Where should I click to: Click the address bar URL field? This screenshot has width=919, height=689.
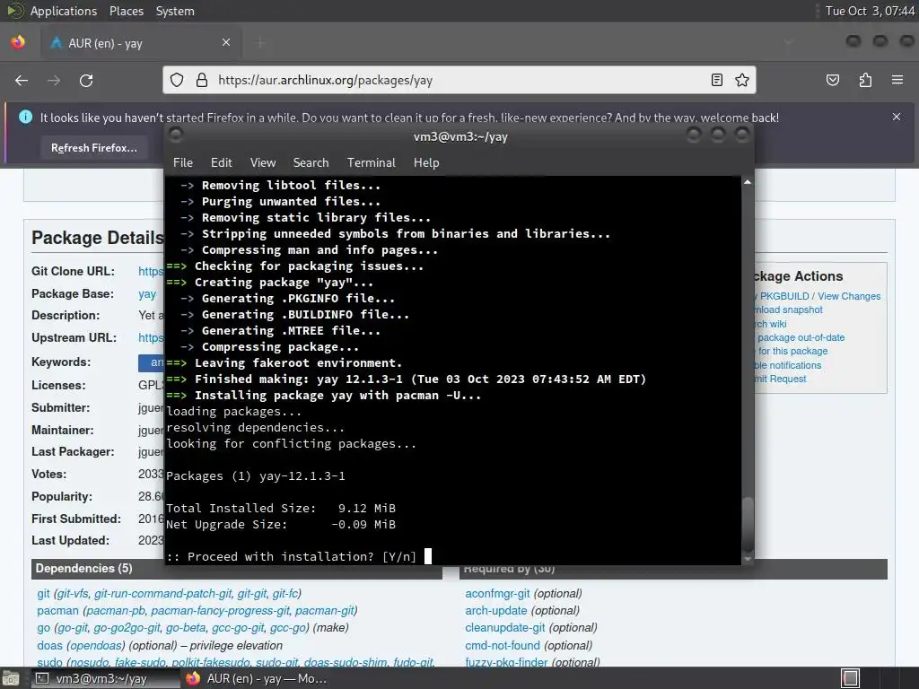coord(459,80)
